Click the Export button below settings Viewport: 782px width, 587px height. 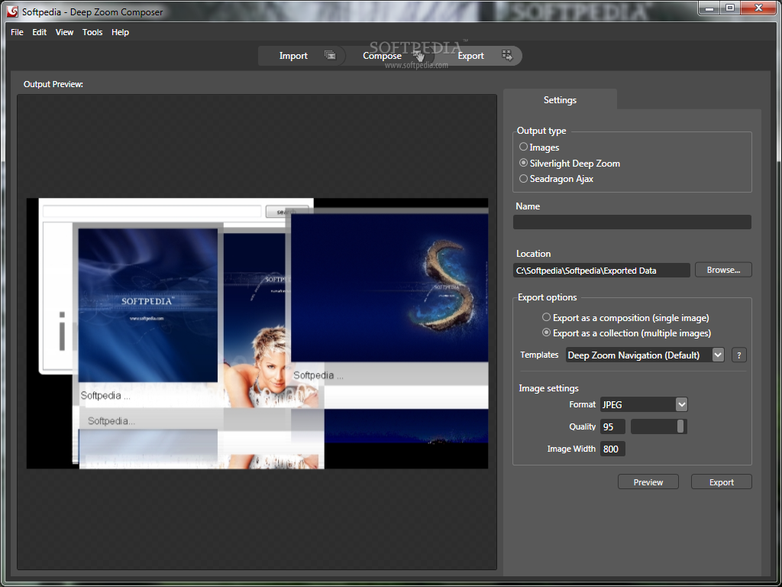point(721,482)
